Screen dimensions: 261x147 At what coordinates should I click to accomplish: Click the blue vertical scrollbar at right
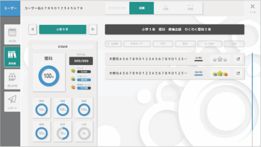253,92
